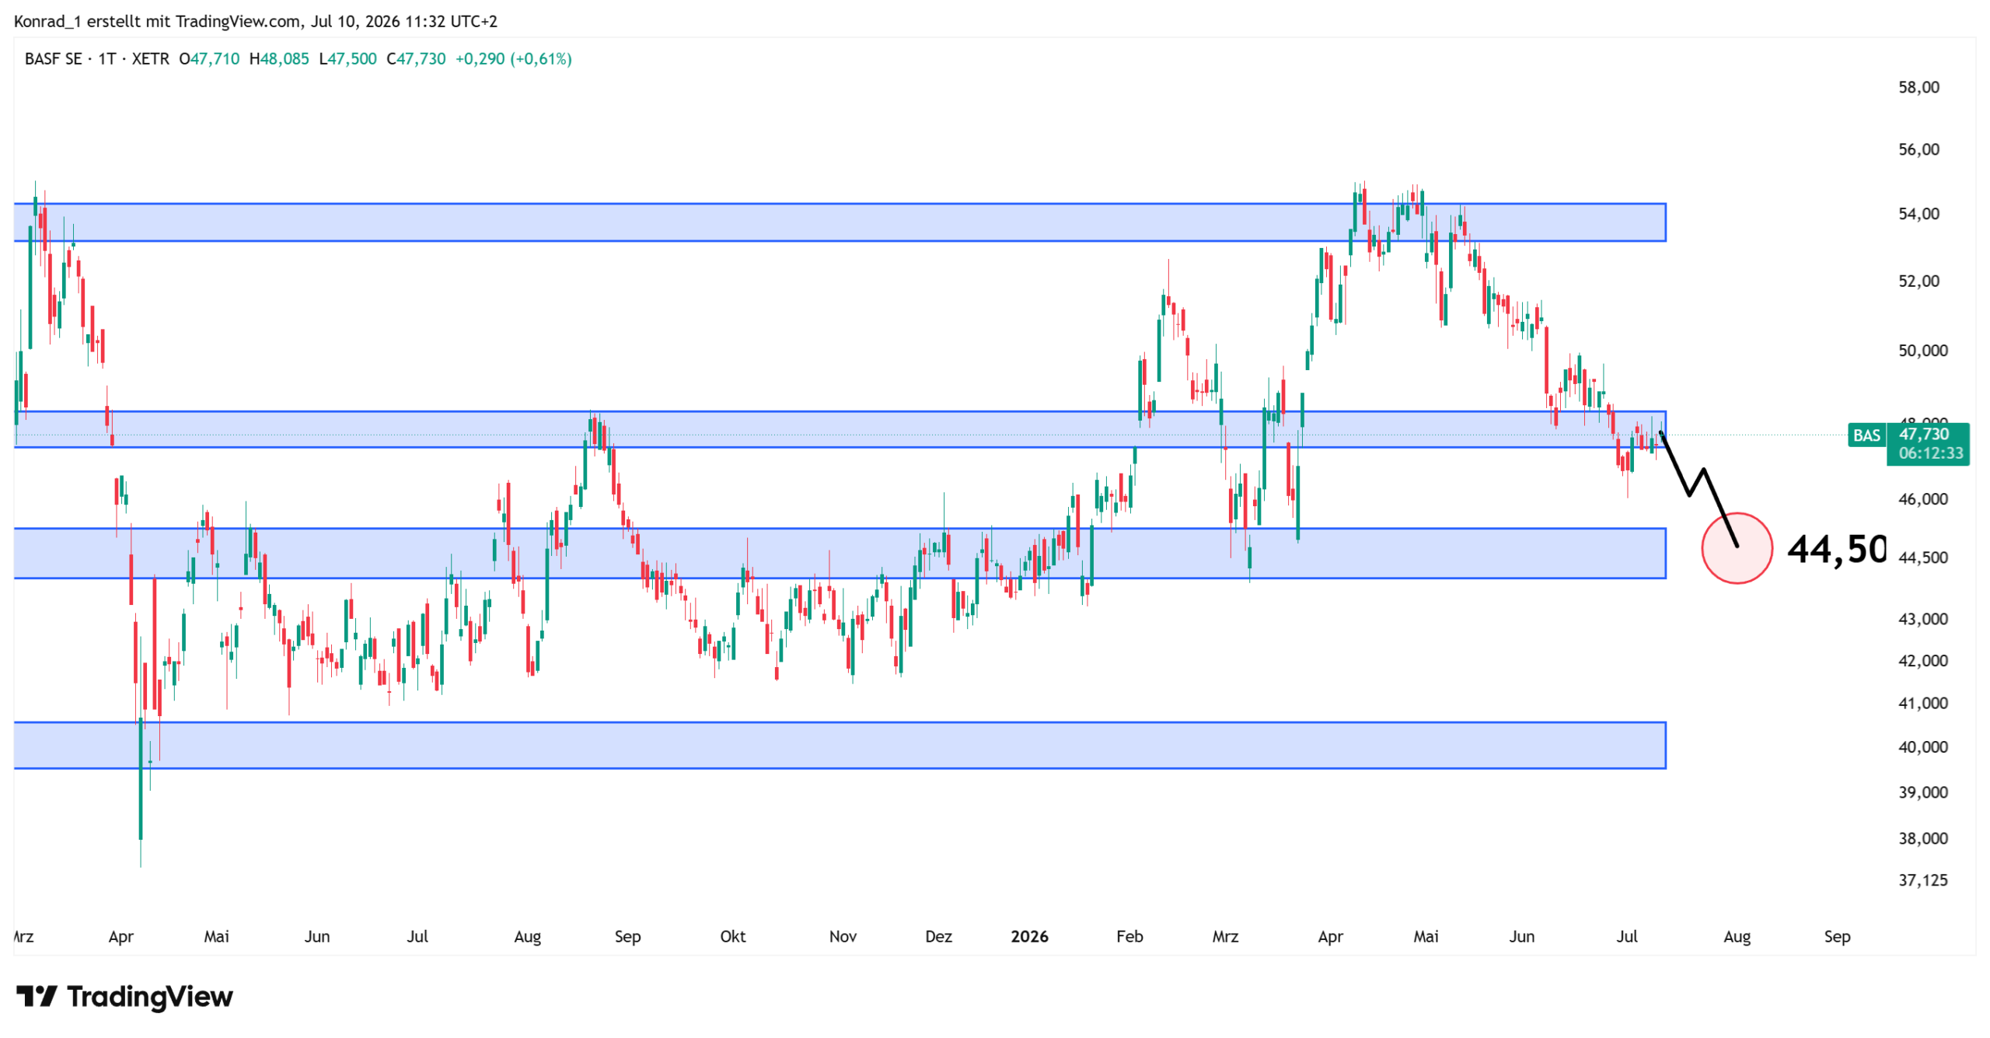The height and width of the screenshot is (1038, 1990).
Task: Click the Nov label on the time axis
Action: point(843,936)
